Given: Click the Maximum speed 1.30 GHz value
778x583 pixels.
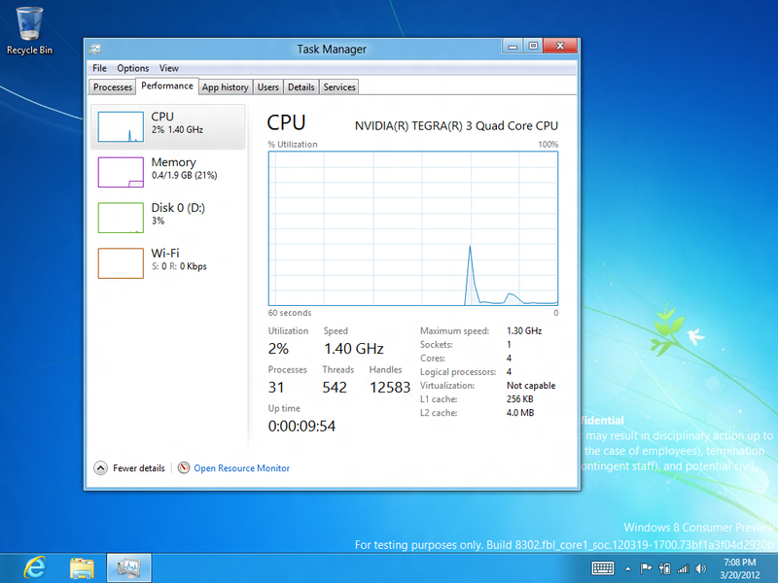Looking at the screenshot, I should [524, 330].
